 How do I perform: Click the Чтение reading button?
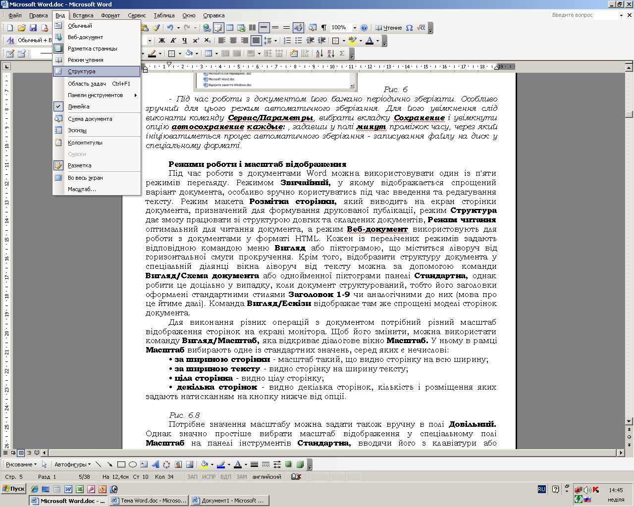[x=389, y=28]
